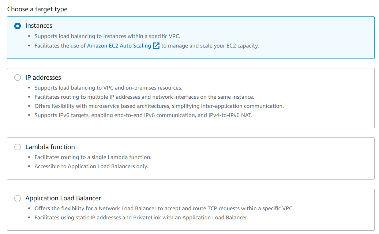This screenshot has width=379, height=234.
Task: Click 'Accessible to Application Load Balancers only' bullet
Action: click(x=91, y=166)
